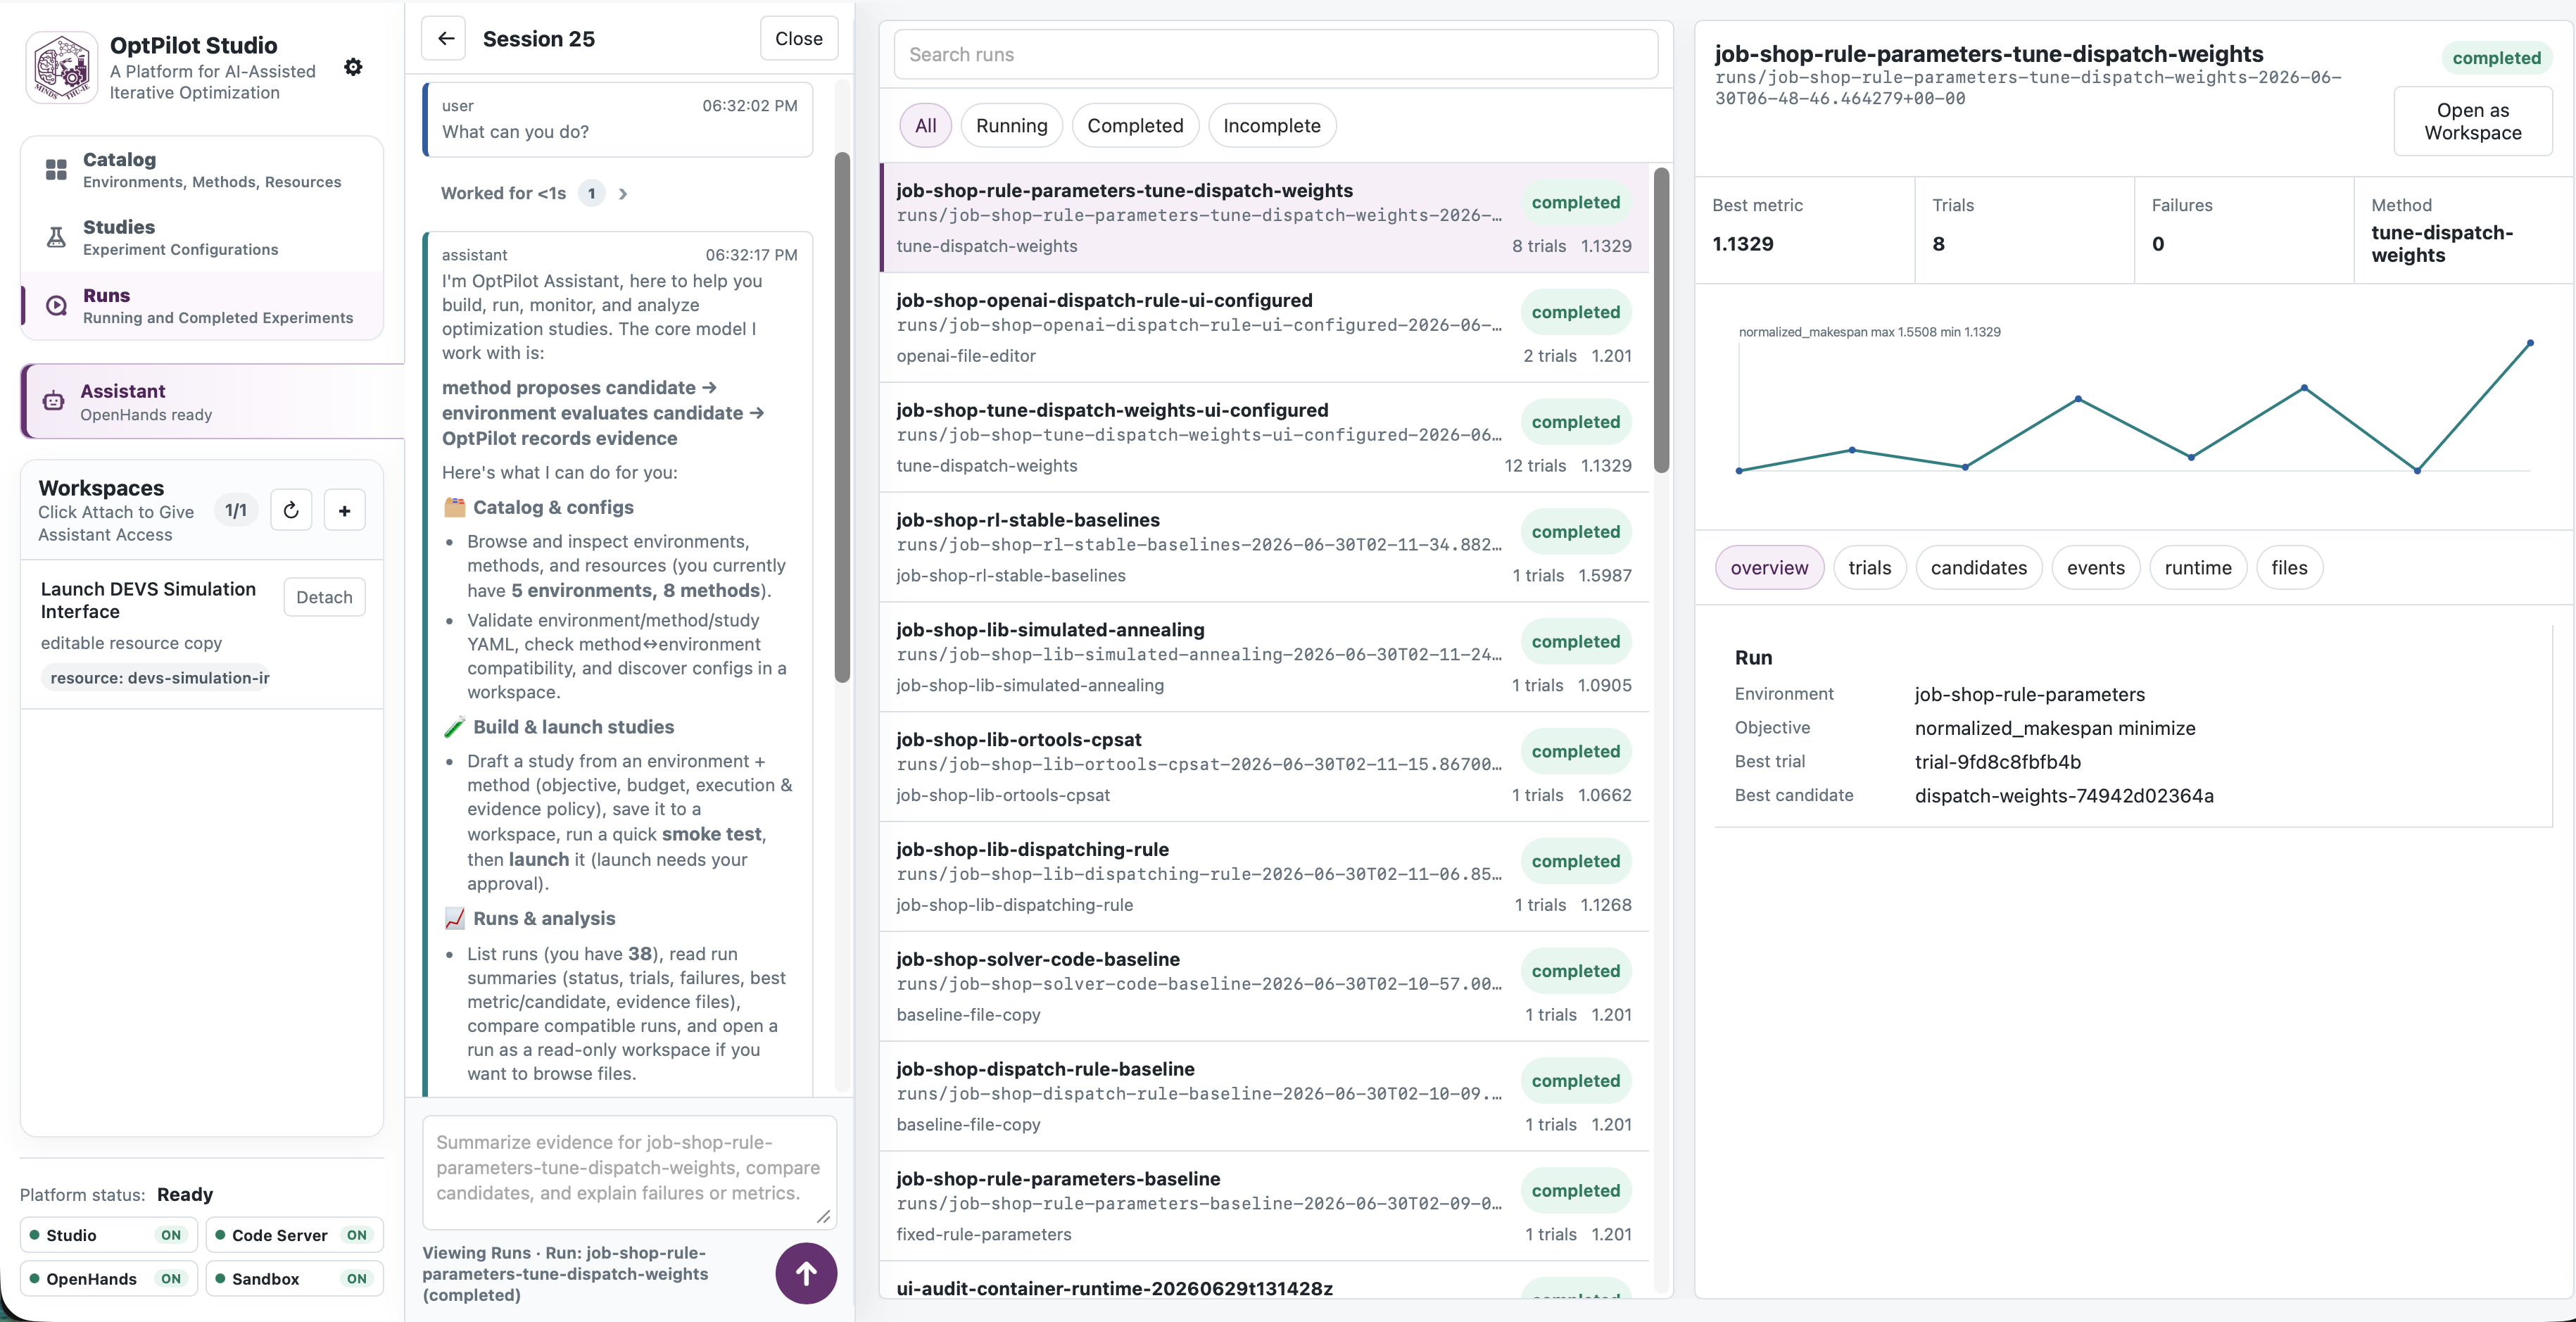Click the OpenHands ON status toggle
The image size is (2576, 1322).
109,1279
